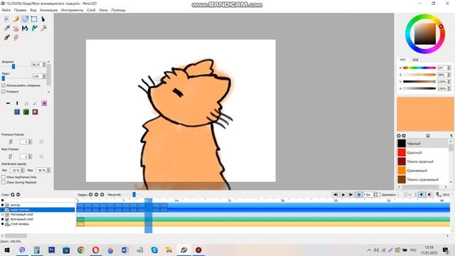Toggle visibility of Векторный слой layer
The width and height of the screenshot is (455, 256).
pos(3,219)
